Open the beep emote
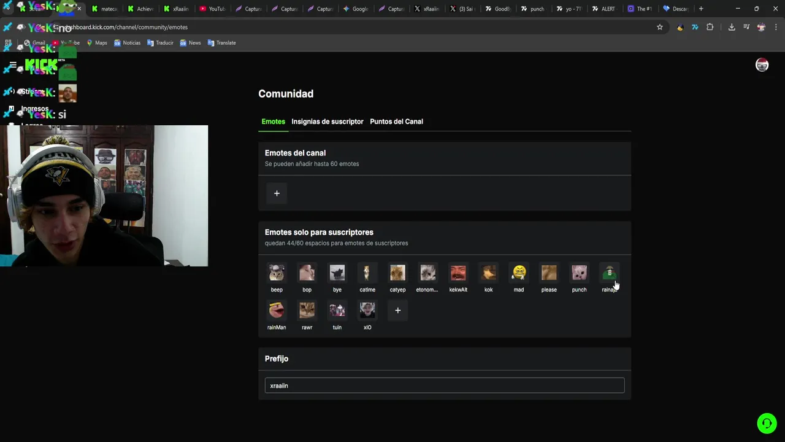The image size is (785, 442). point(277,273)
